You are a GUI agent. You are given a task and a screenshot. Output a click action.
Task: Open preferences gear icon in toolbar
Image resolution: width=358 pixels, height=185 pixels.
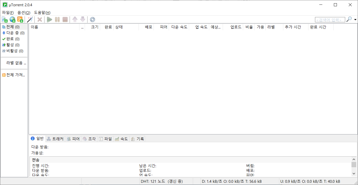click(x=93, y=20)
